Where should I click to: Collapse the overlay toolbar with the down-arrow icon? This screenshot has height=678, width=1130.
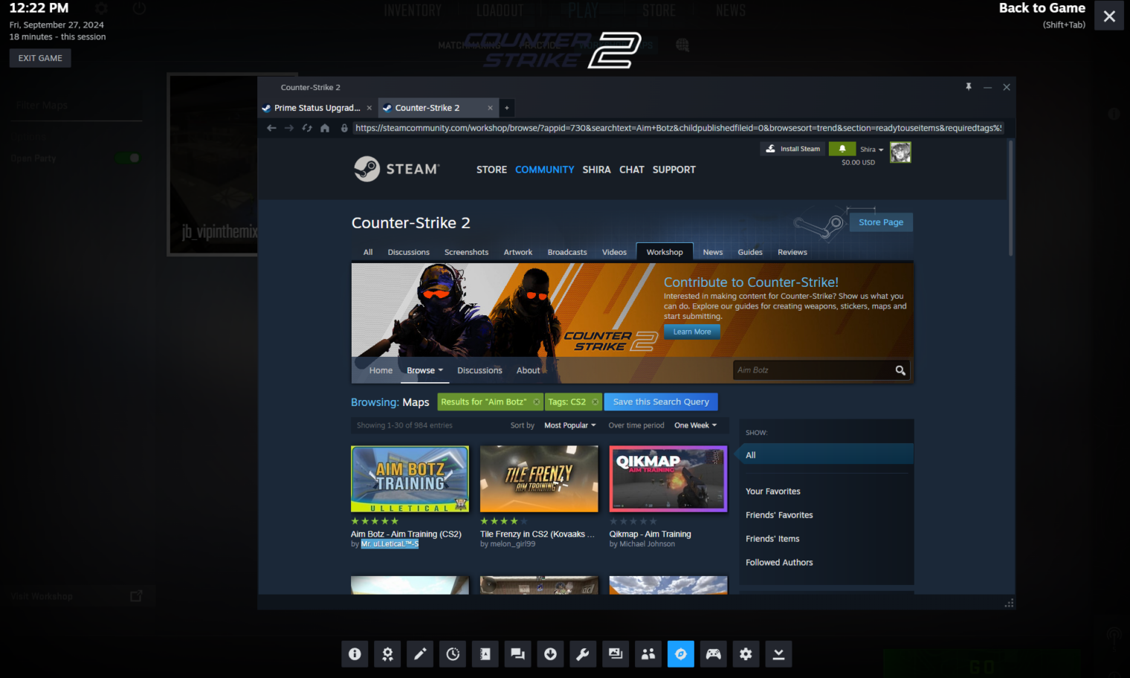[778, 654]
